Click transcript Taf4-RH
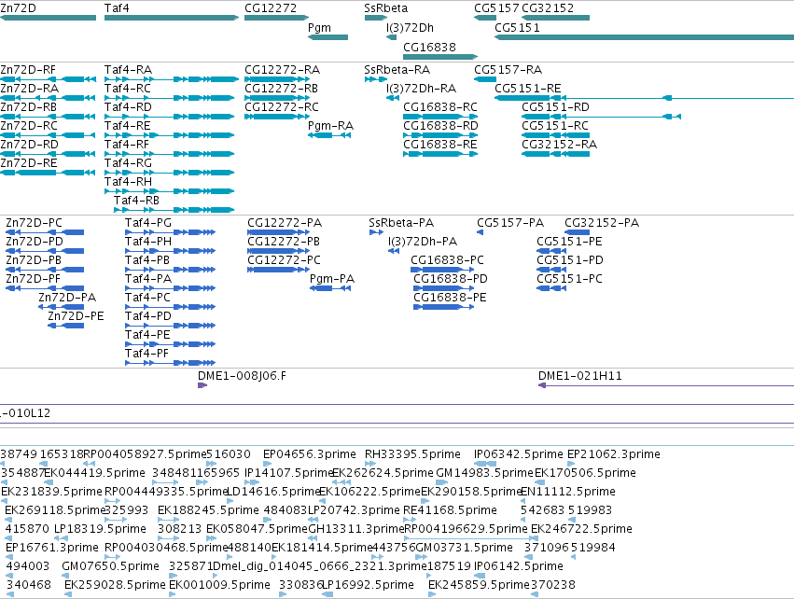Viewport: 794px width, 599px height. (128, 182)
